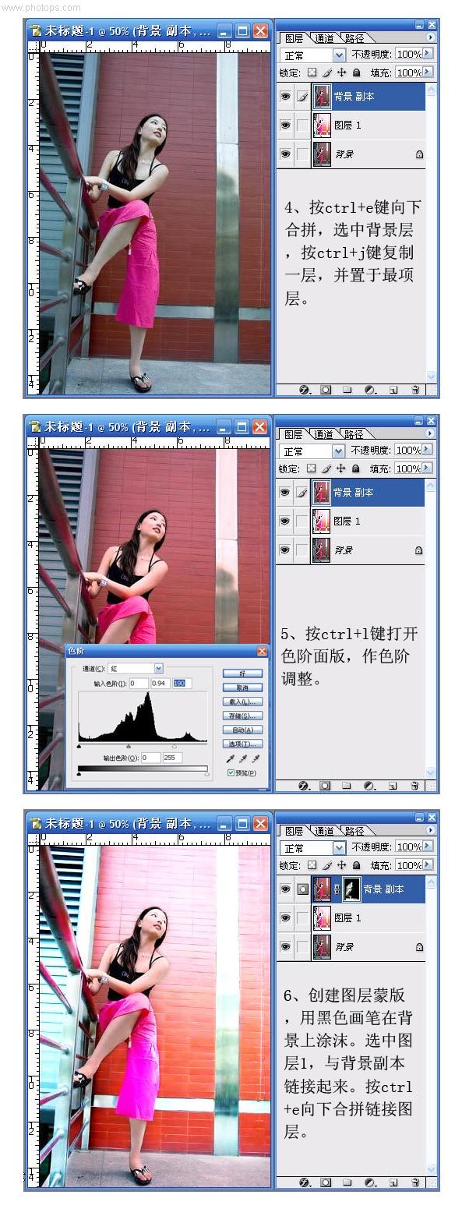Click the trash icon in step 4 layers panel
This screenshot has width=462, height=1216.
click(415, 390)
